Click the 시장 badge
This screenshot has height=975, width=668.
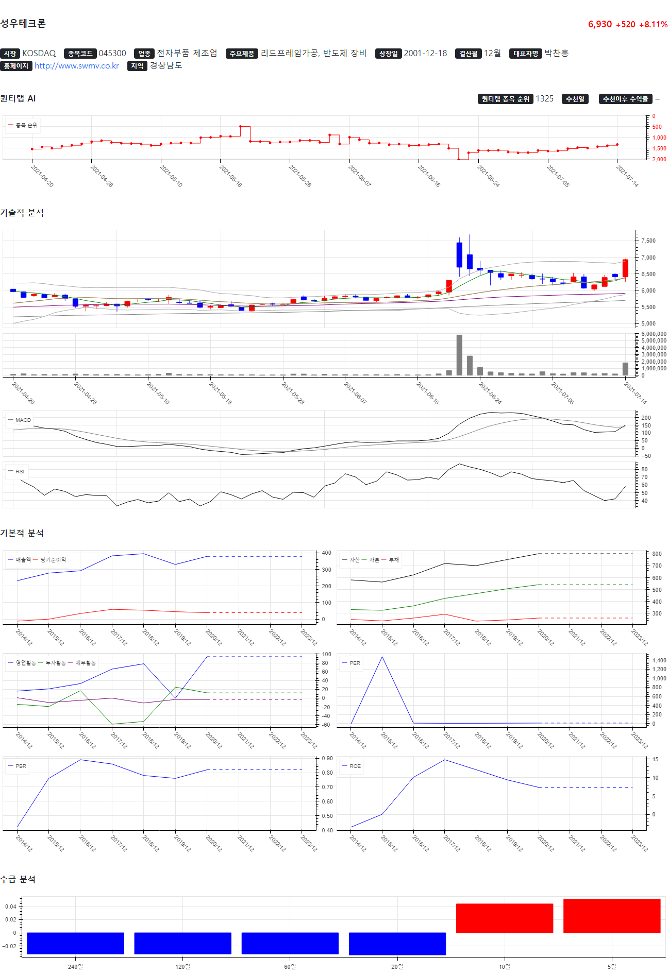[10, 54]
